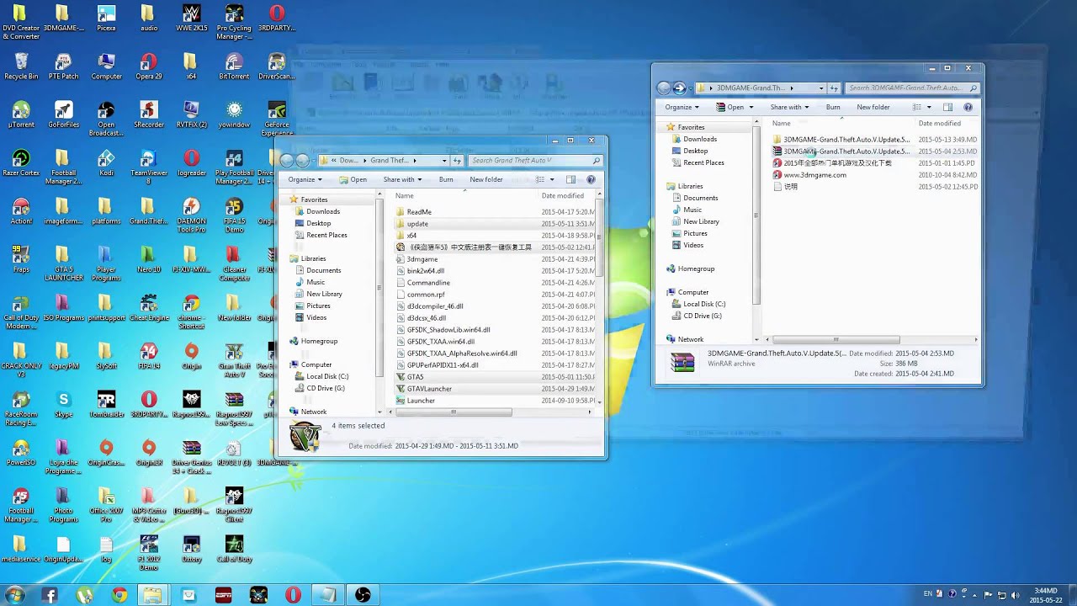Image resolution: width=1077 pixels, height=606 pixels.
Task: Click Burn in the Grand Theft Auto V window toolbar
Action: point(446,179)
